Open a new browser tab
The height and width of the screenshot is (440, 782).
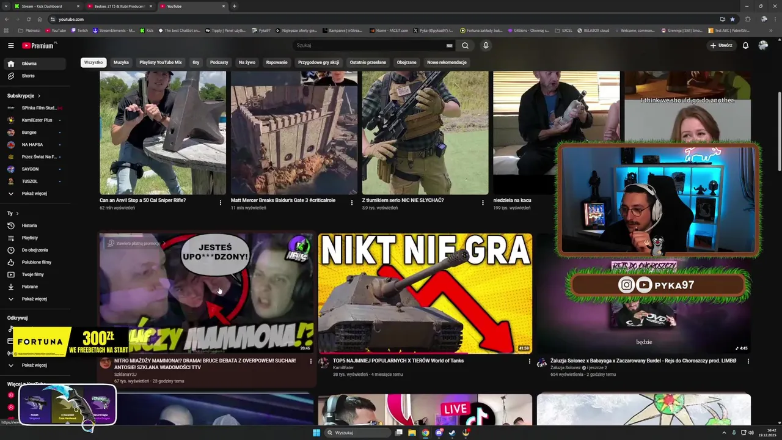click(x=235, y=6)
